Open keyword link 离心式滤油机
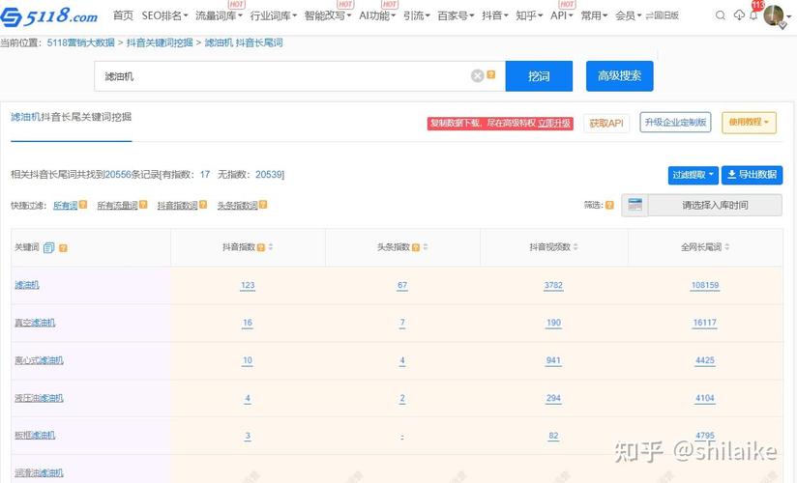This screenshot has height=483, width=797. pos(39,360)
